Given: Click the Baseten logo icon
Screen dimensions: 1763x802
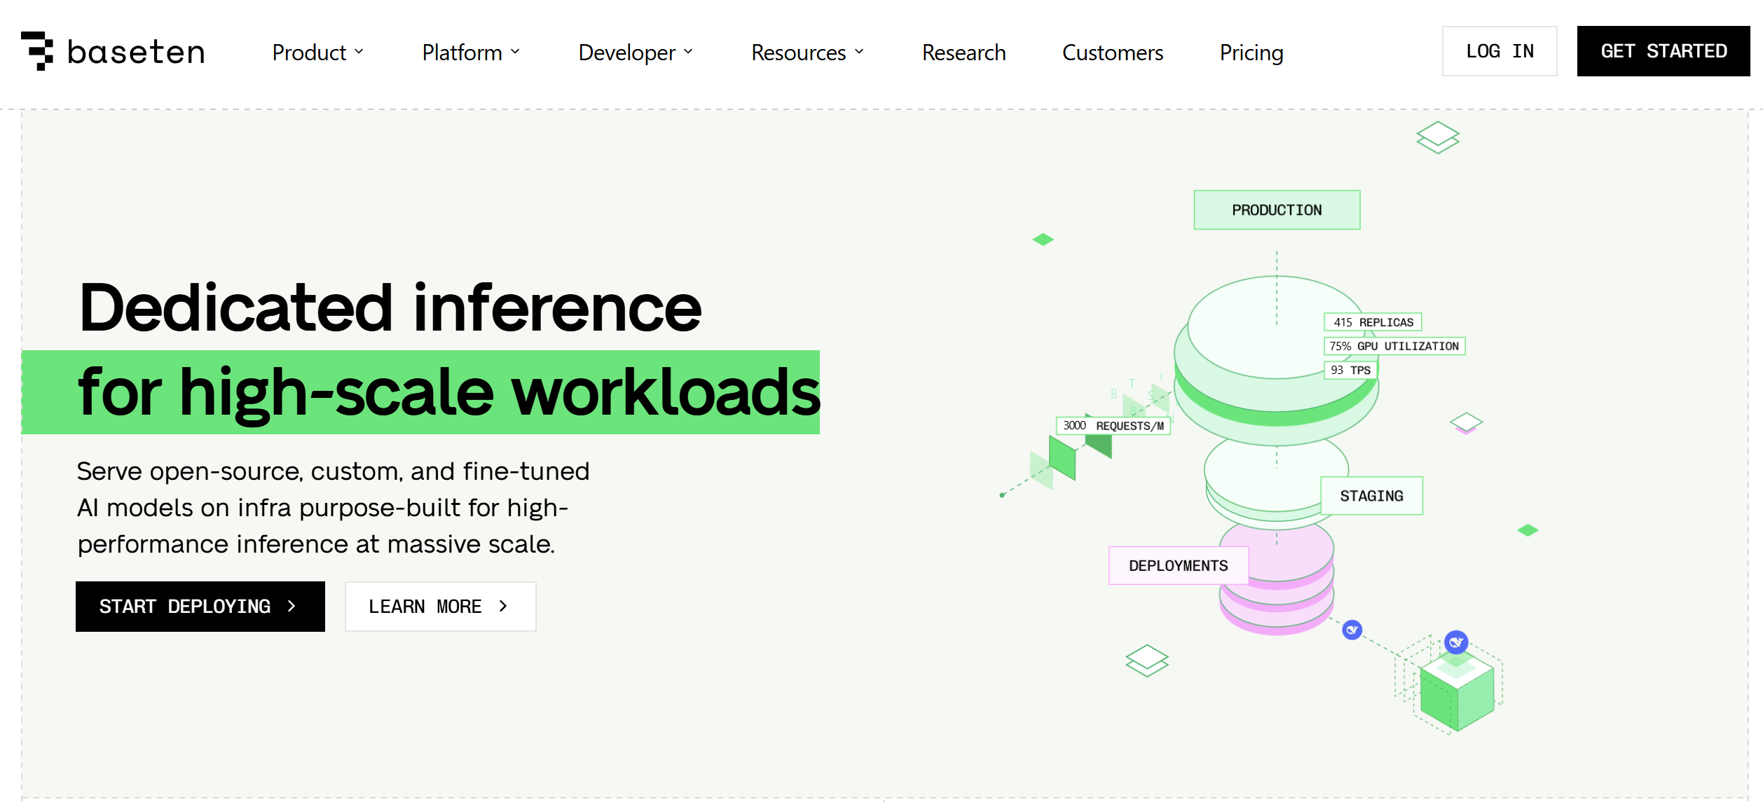Looking at the screenshot, I should coord(38,51).
